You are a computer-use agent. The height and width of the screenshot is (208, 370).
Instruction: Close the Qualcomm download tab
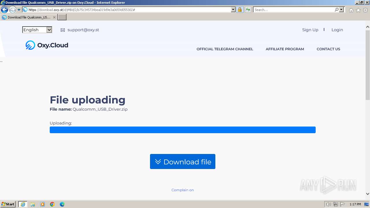[54, 17]
